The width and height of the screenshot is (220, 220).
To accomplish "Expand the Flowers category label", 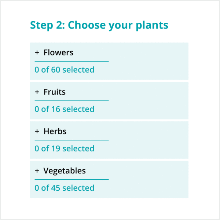I will coord(58,53).
